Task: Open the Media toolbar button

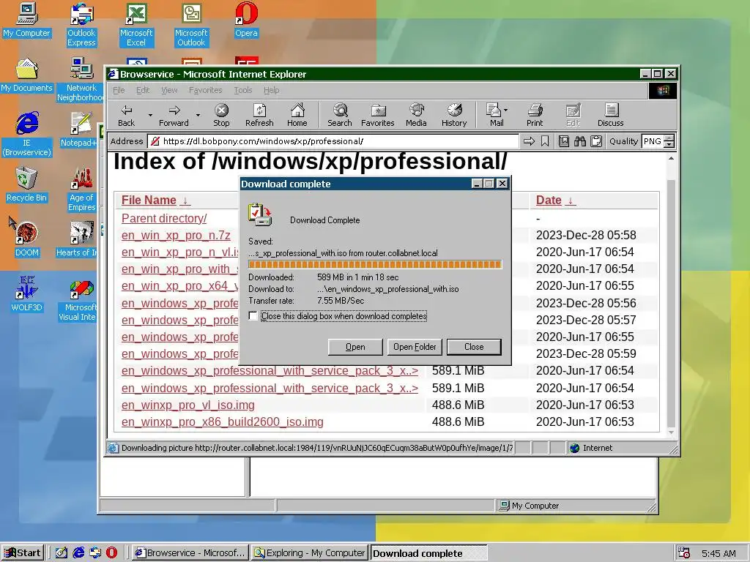Action: (416, 115)
